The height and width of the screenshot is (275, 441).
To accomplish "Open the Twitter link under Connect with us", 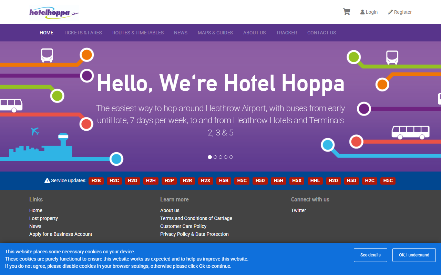I will click(x=298, y=210).
